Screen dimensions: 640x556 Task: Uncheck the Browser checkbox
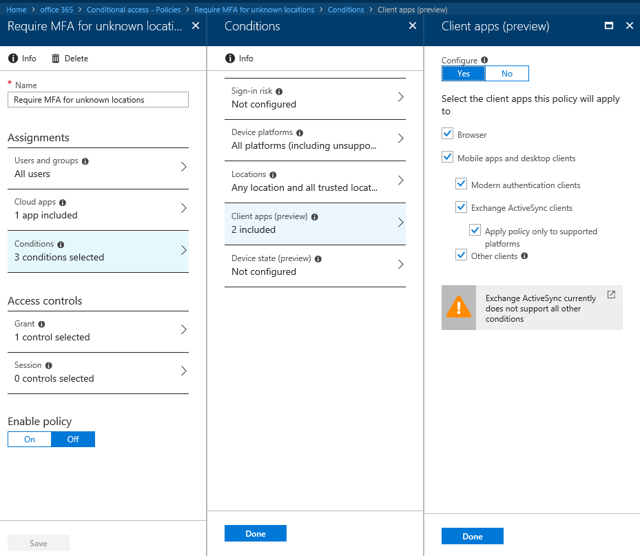click(447, 134)
